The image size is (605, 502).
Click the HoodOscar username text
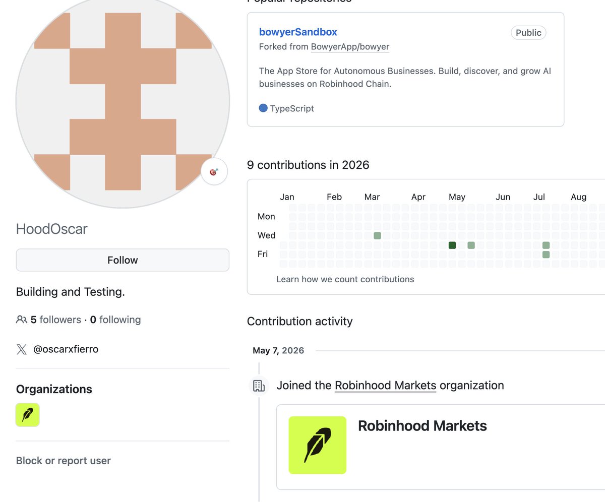coord(52,229)
